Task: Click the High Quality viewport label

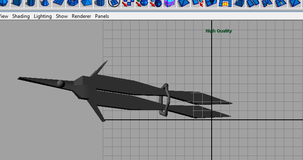Action: point(219,31)
